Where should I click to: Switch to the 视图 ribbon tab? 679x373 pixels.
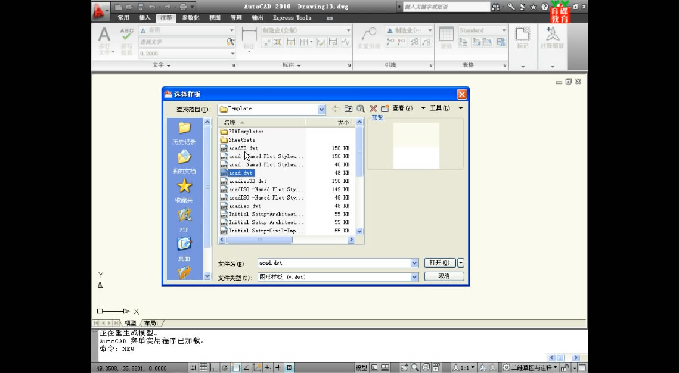click(x=215, y=18)
